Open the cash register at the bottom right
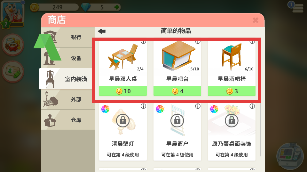 [x=290, y=156]
